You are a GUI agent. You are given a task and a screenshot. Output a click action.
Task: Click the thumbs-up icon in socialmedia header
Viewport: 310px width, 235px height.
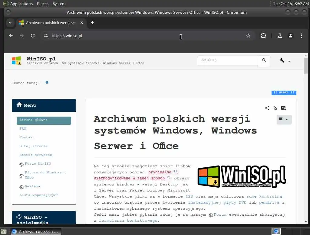(19, 217)
